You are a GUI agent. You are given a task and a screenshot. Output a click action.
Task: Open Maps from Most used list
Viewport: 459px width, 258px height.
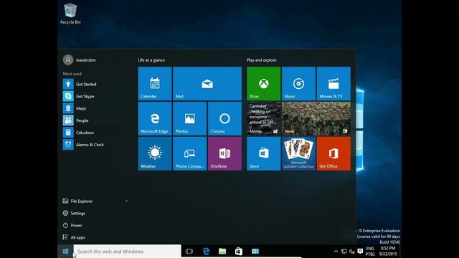click(96, 108)
